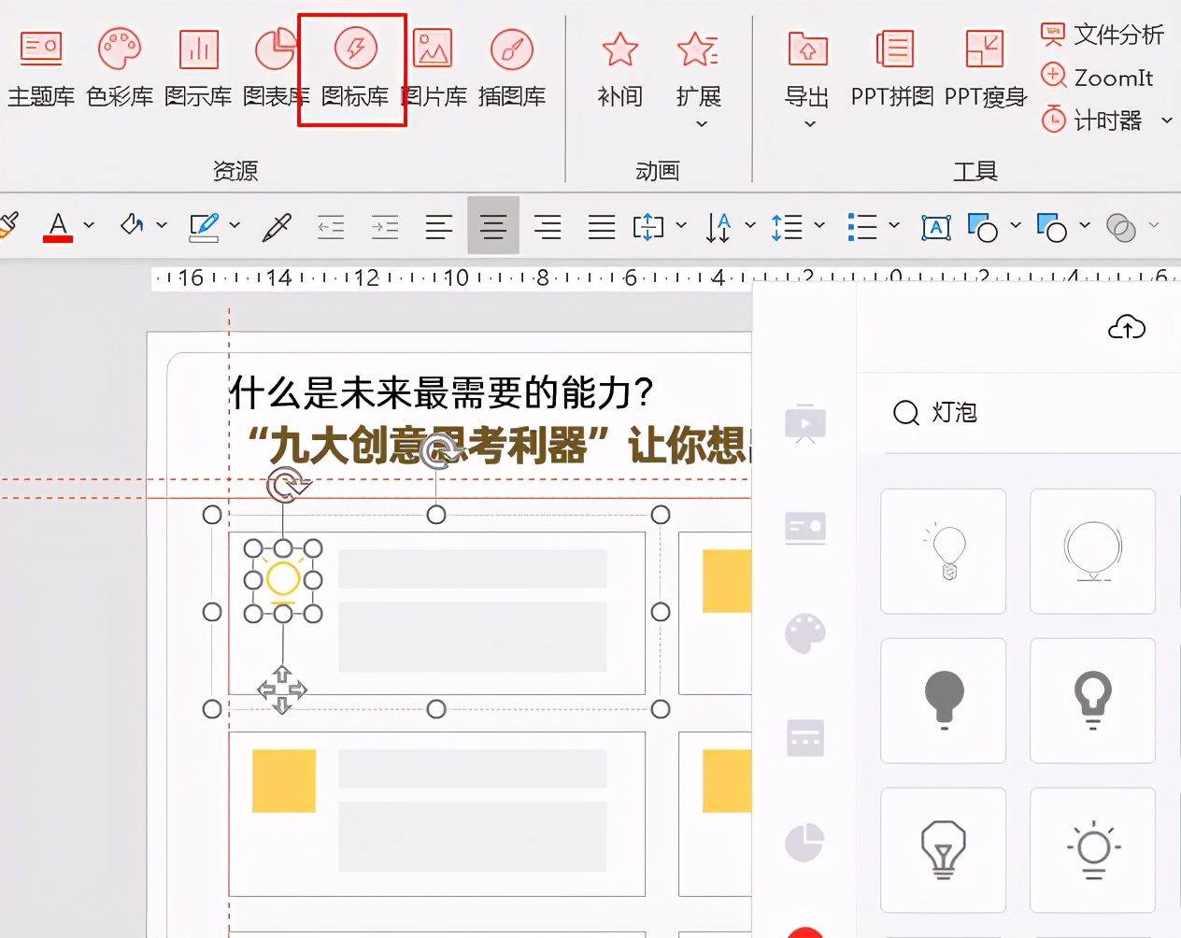Open the 插图库 illustration library
The height and width of the screenshot is (938, 1181).
pos(511,65)
